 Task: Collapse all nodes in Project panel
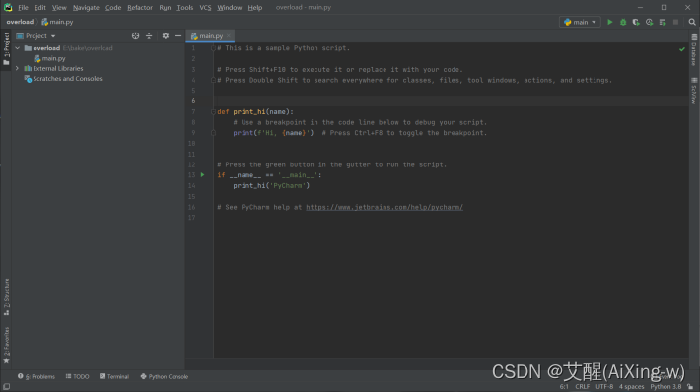149,36
